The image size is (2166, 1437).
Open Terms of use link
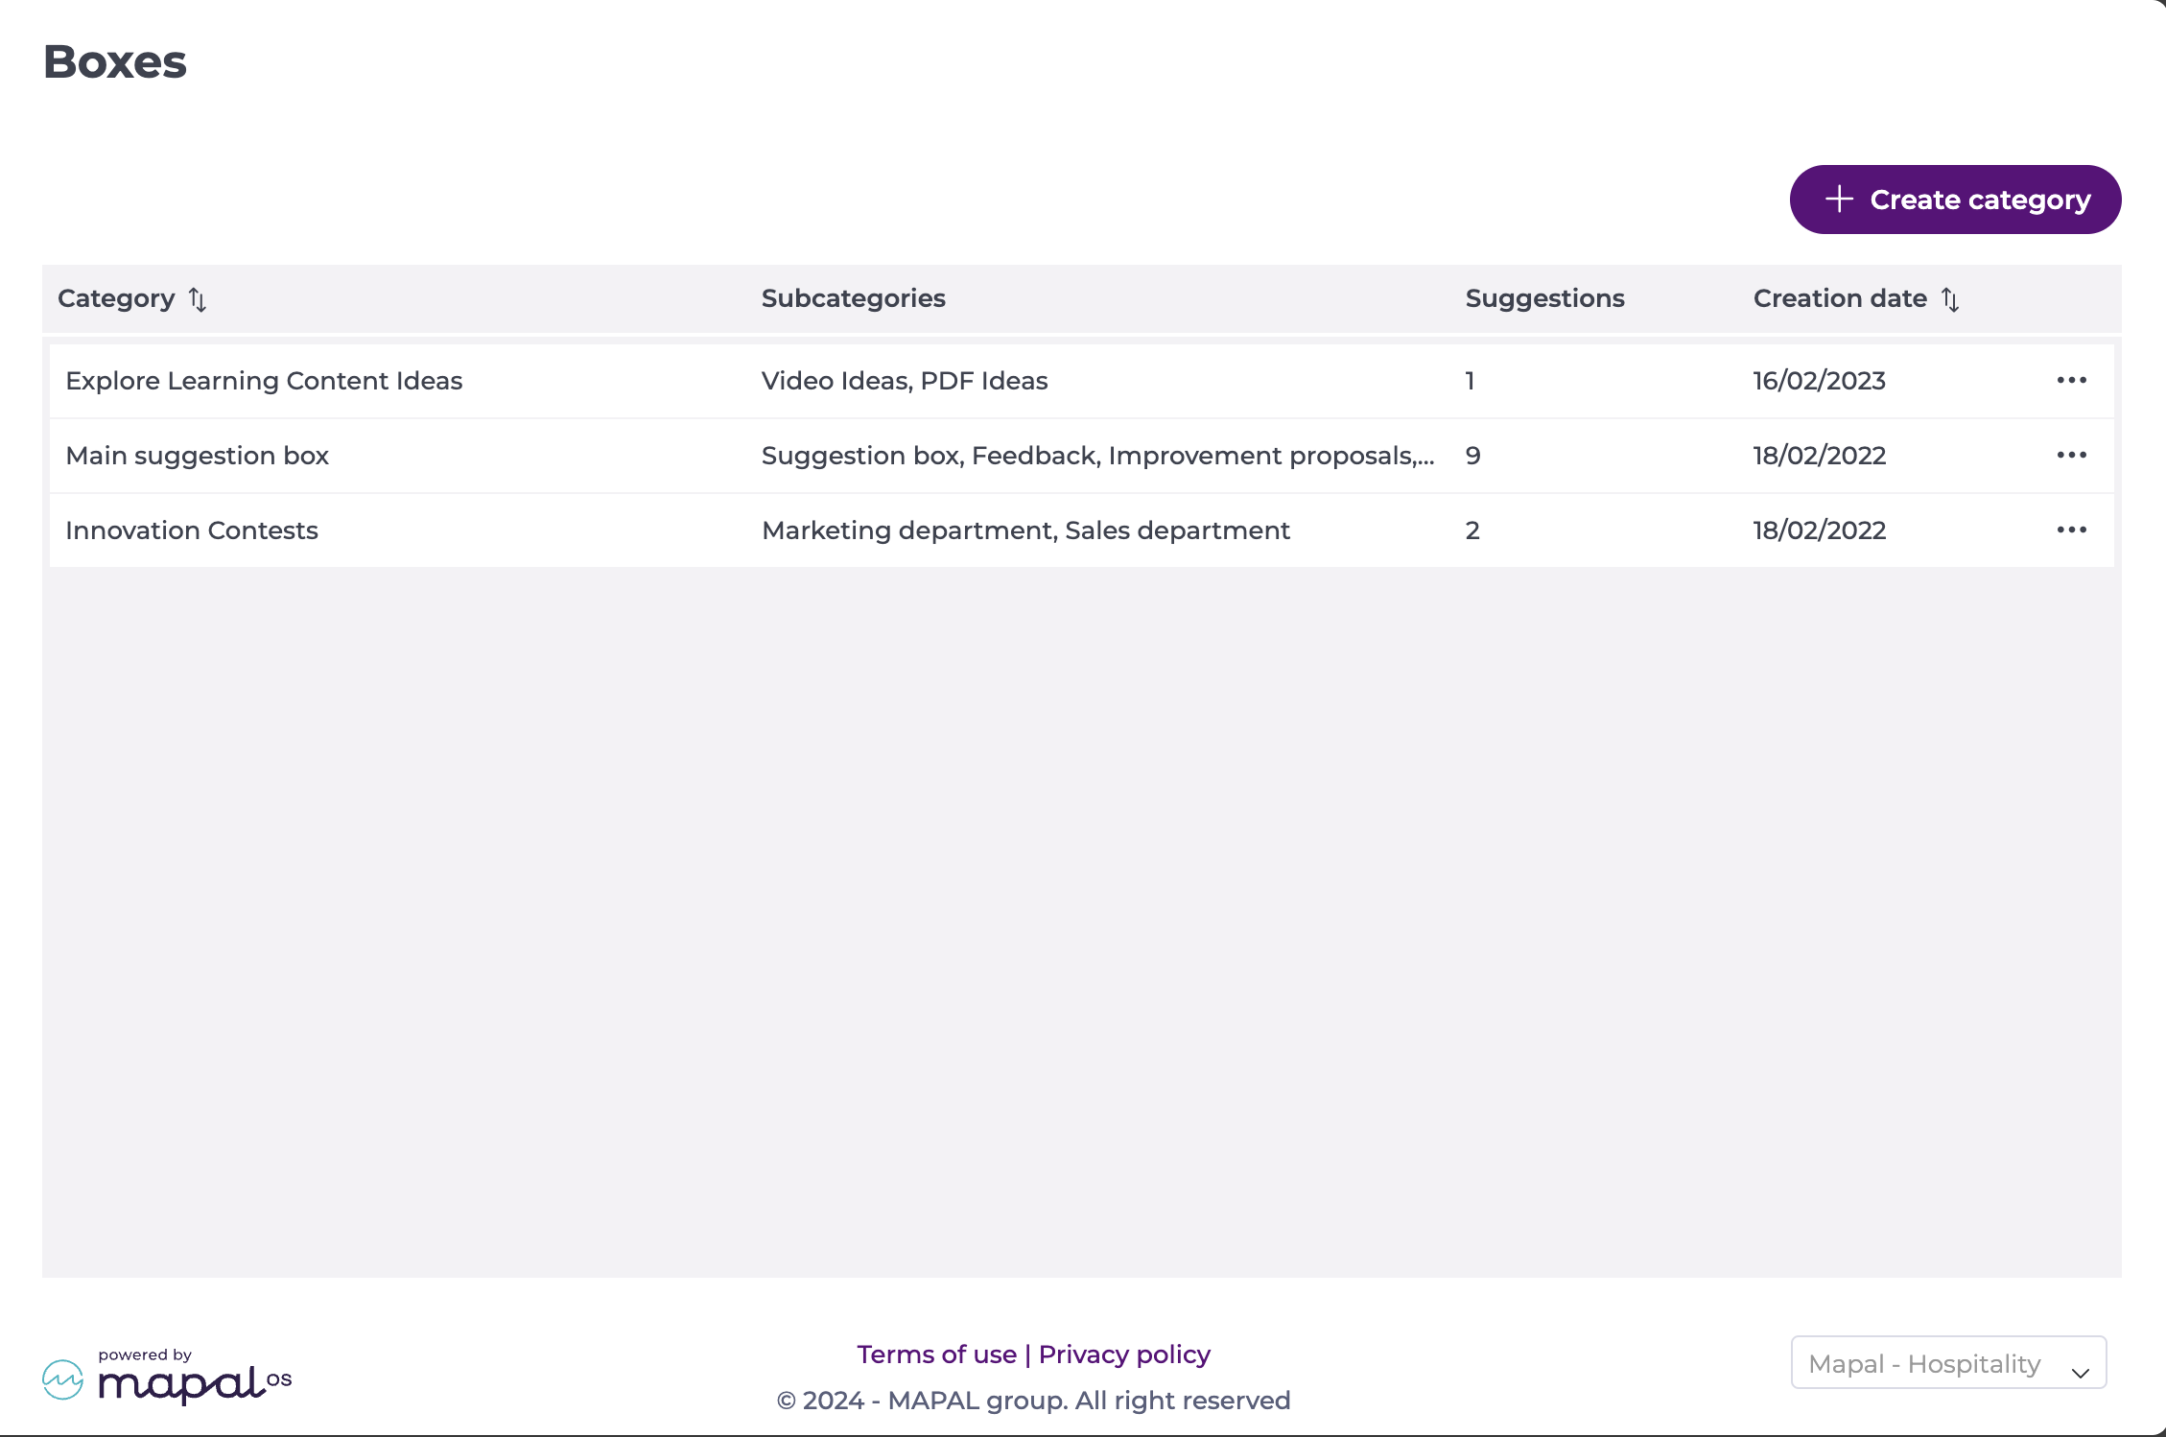[936, 1355]
